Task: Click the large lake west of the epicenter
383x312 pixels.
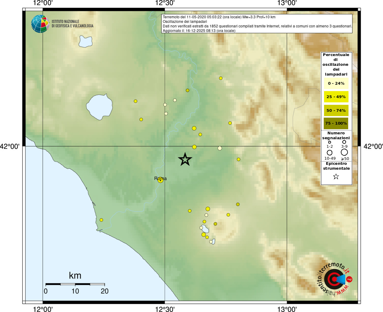Action: 99,107
